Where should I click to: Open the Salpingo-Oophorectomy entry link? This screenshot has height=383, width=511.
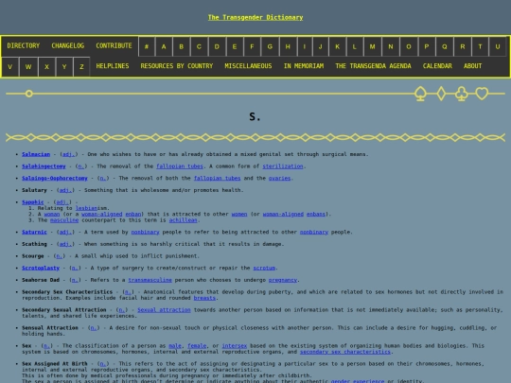pos(55,179)
